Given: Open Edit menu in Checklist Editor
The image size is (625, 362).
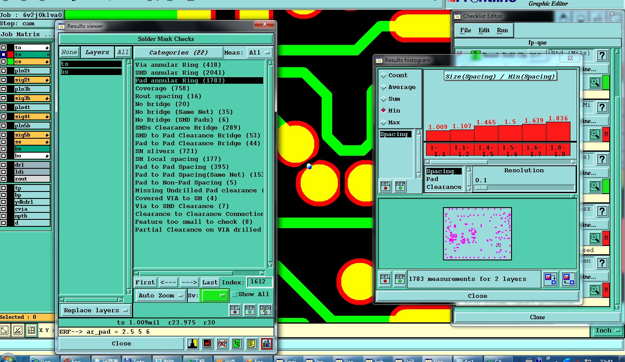Looking at the screenshot, I should click(x=484, y=31).
